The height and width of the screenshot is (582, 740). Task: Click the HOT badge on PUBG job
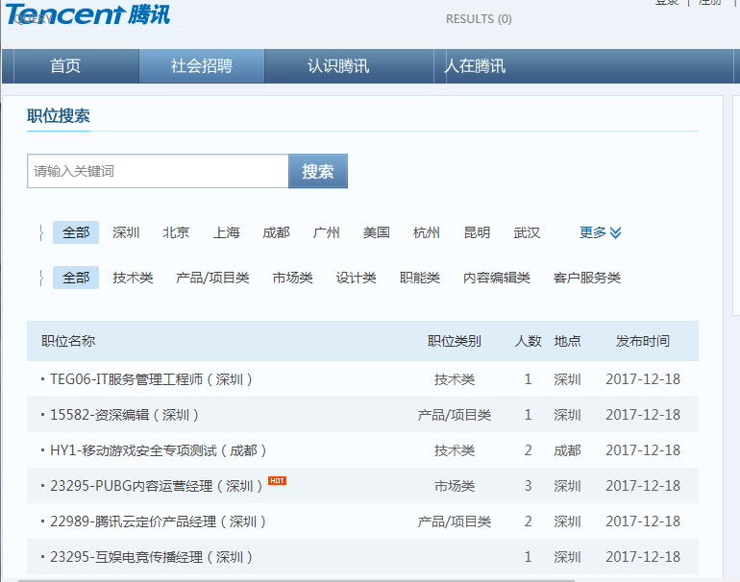click(x=277, y=480)
